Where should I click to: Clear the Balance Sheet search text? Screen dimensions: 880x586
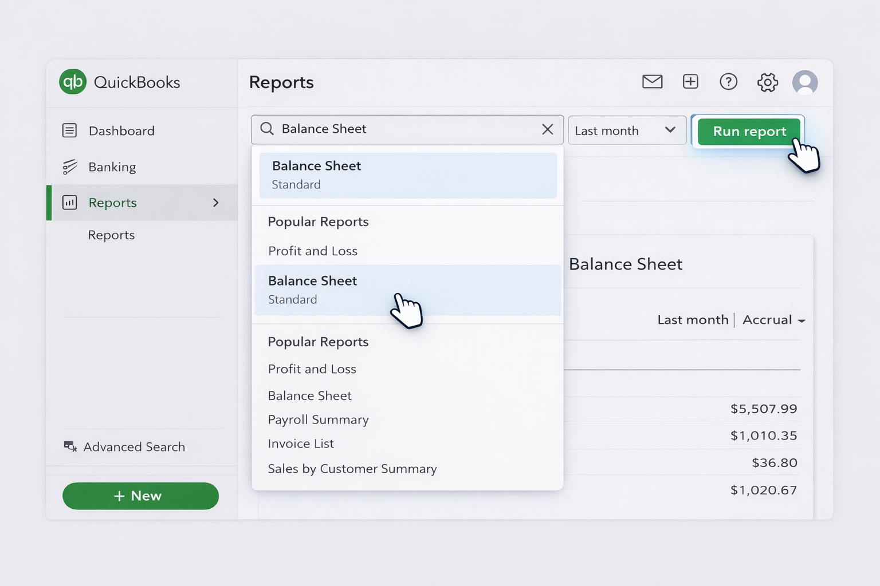548,129
